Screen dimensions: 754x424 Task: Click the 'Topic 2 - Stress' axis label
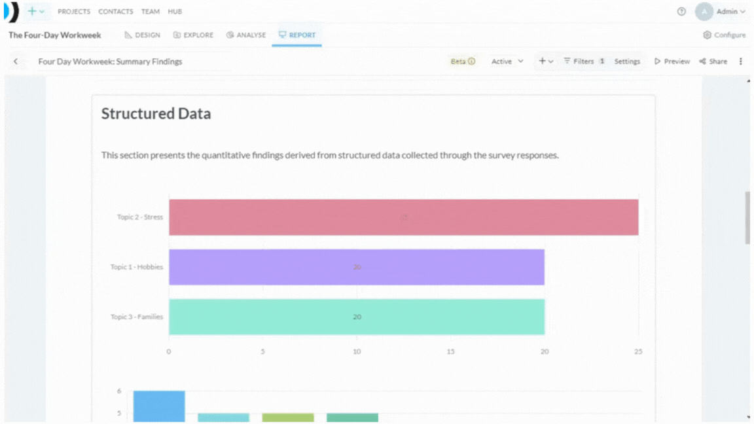point(140,217)
